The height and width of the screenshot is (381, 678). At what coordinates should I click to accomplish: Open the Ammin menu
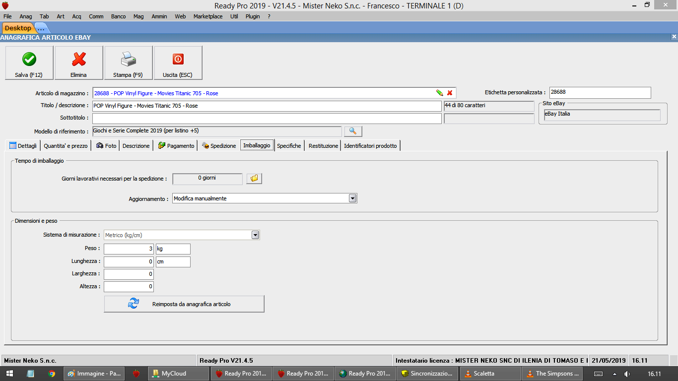click(159, 16)
